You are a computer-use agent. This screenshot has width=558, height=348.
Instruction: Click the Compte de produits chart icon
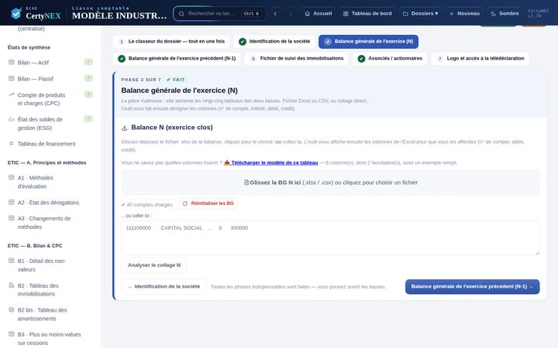point(12,94)
